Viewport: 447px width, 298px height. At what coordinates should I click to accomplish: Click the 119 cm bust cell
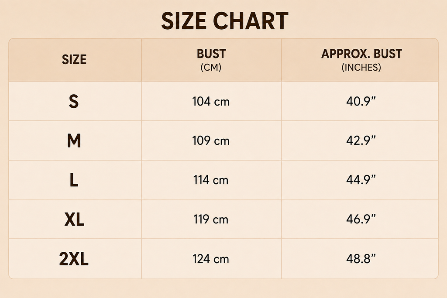pyautogui.click(x=211, y=219)
